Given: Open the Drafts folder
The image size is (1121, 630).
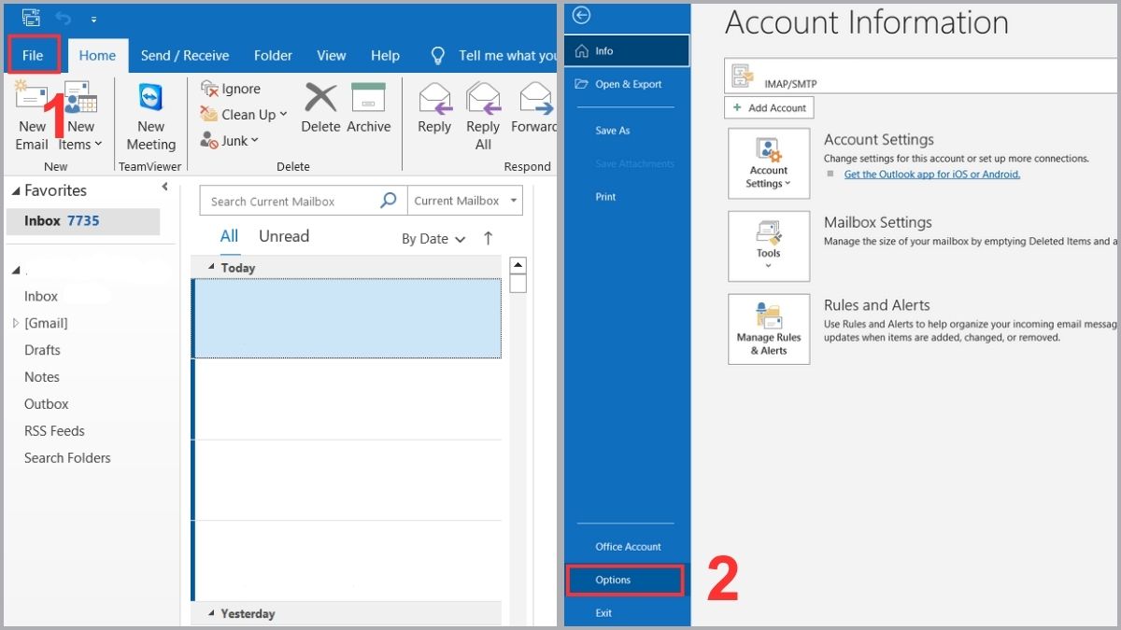Looking at the screenshot, I should (42, 350).
